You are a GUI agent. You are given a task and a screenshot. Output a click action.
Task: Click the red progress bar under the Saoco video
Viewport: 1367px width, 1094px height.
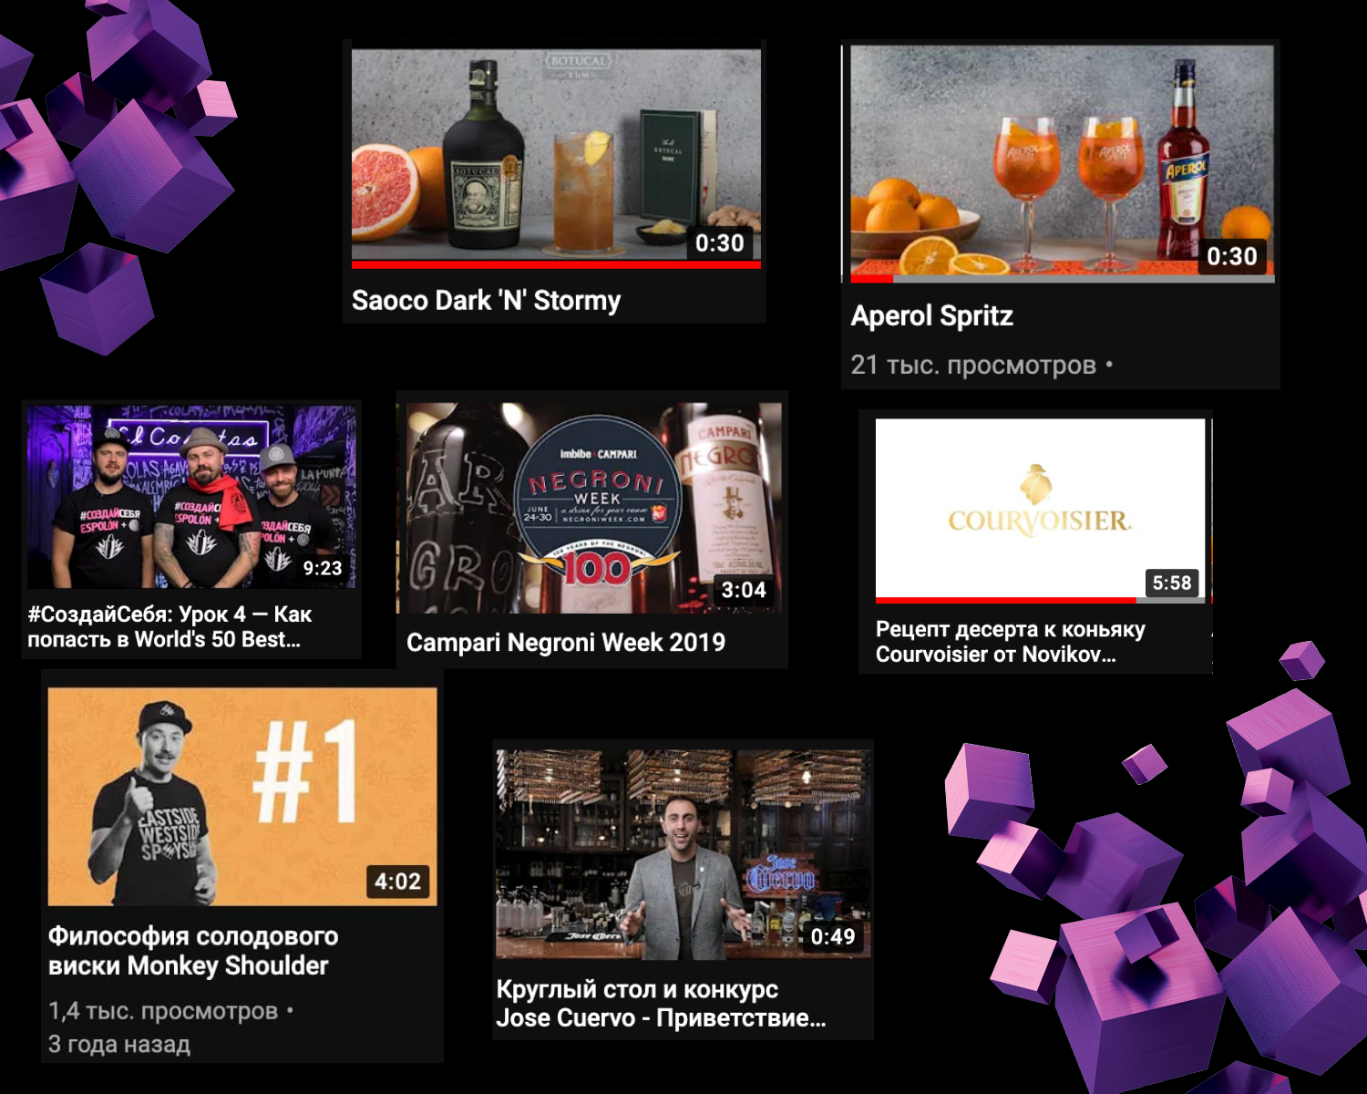(556, 265)
